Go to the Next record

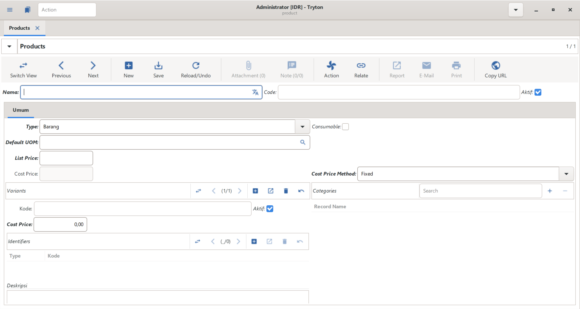pos(93,66)
